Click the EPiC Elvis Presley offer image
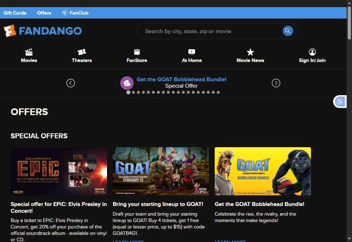The image size is (352, 242). tap(59, 171)
